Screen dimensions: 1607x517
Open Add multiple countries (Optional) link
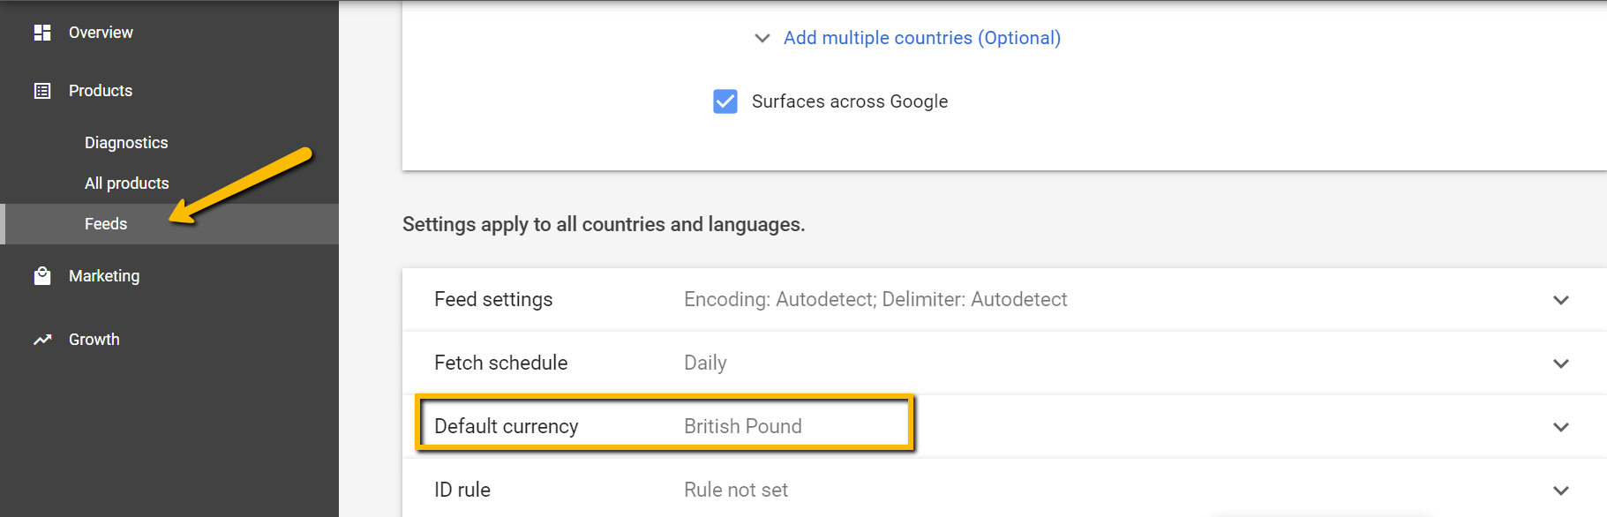pos(922,38)
